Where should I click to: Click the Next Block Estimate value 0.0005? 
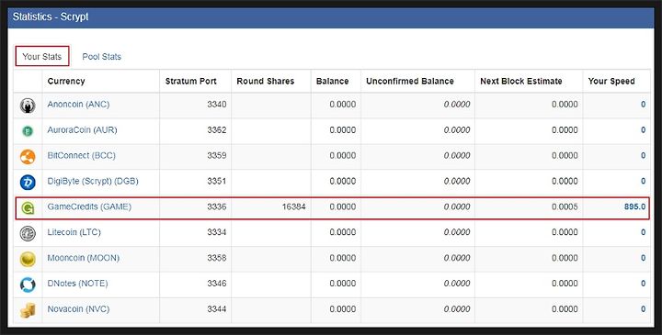pos(565,207)
